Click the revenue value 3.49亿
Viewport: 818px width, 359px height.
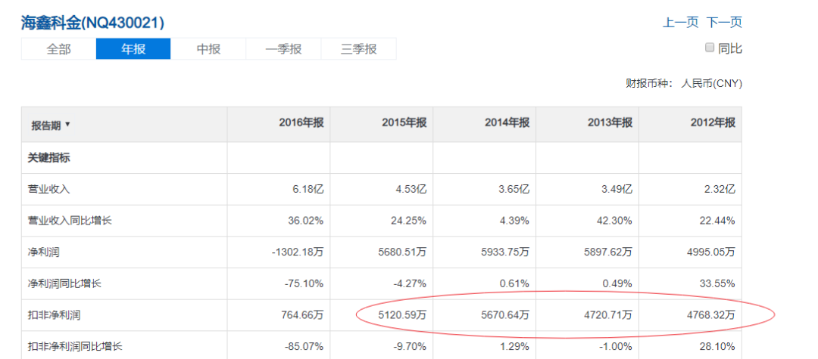618,190
